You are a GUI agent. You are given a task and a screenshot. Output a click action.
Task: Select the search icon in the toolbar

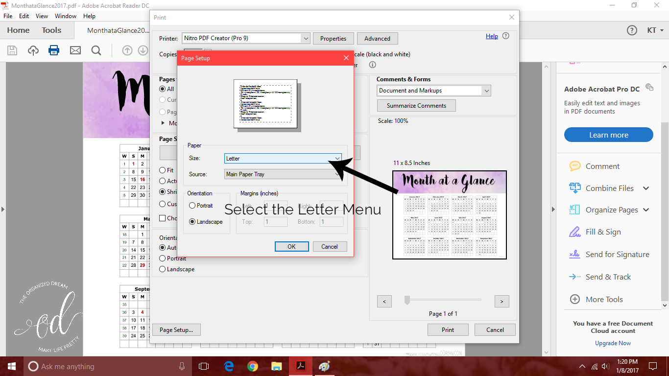pos(96,50)
